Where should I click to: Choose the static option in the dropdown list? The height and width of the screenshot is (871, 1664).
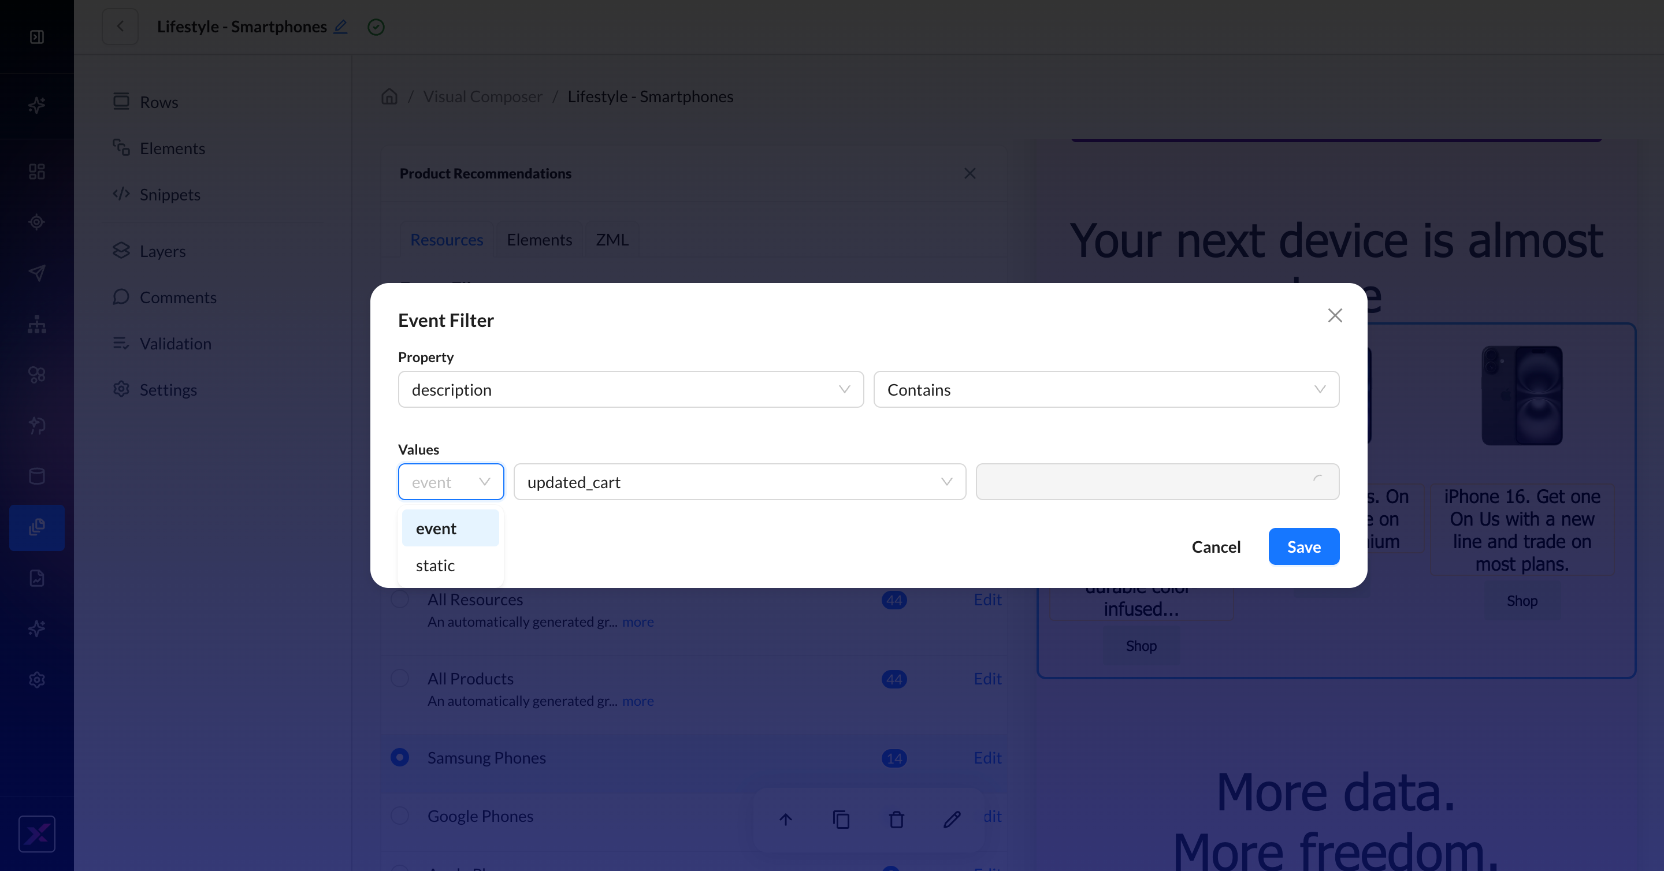[450, 565]
